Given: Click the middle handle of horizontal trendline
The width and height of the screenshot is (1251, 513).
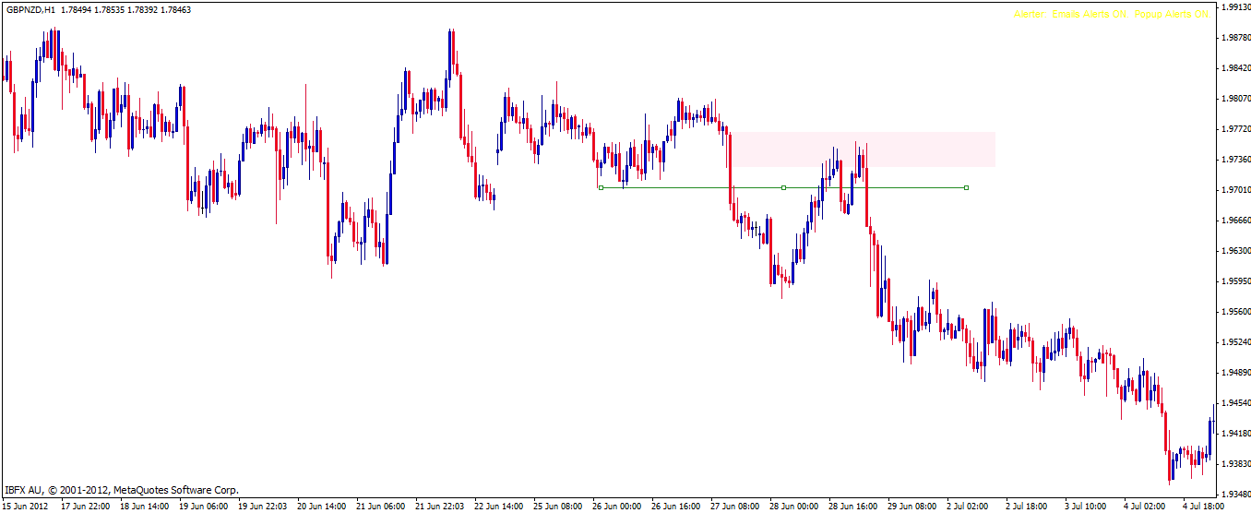Looking at the screenshot, I should 783,188.
